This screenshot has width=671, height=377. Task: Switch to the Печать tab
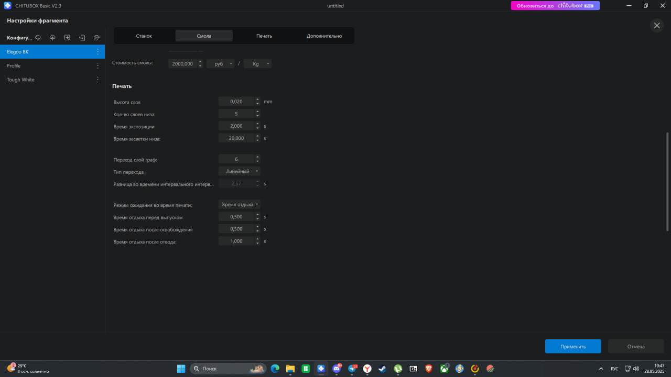264,36
